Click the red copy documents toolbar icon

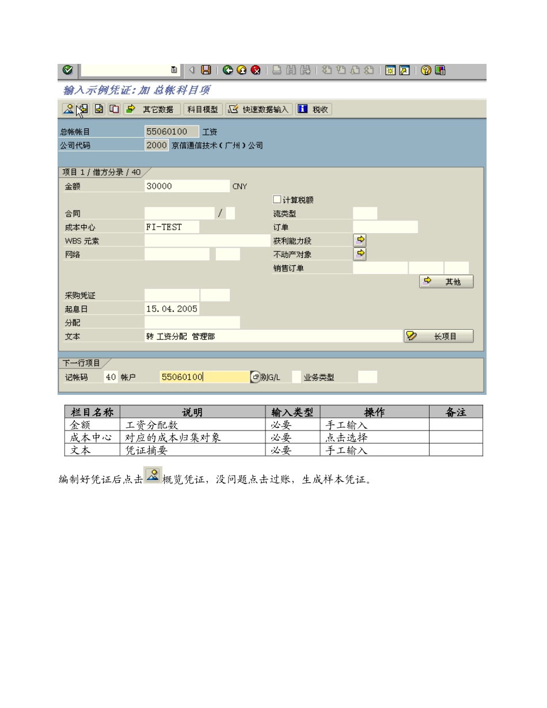point(115,109)
